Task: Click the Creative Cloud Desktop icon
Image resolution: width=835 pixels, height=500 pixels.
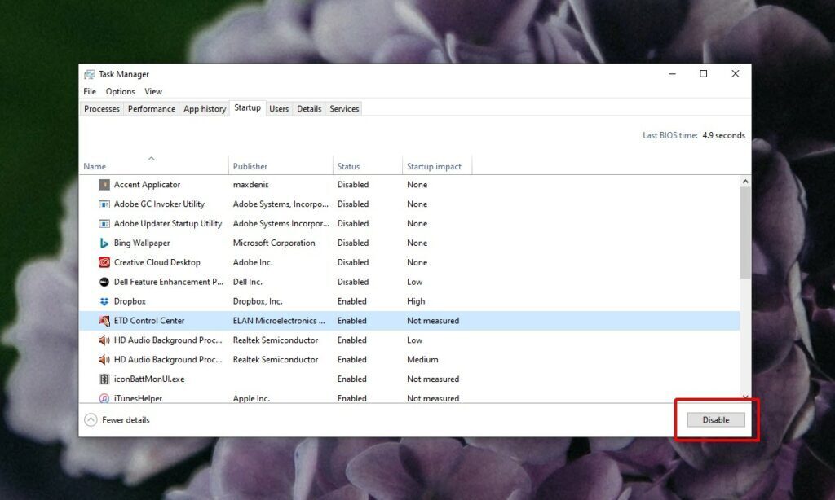Action: coord(104,262)
